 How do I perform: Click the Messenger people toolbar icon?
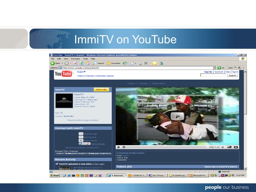tap(161, 63)
